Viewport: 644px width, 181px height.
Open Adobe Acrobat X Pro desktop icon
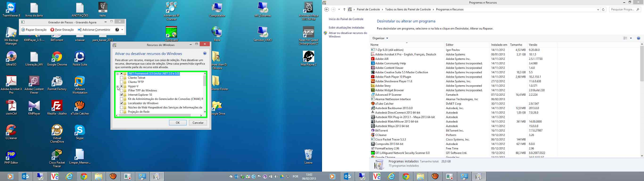pyautogui.click(x=11, y=85)
